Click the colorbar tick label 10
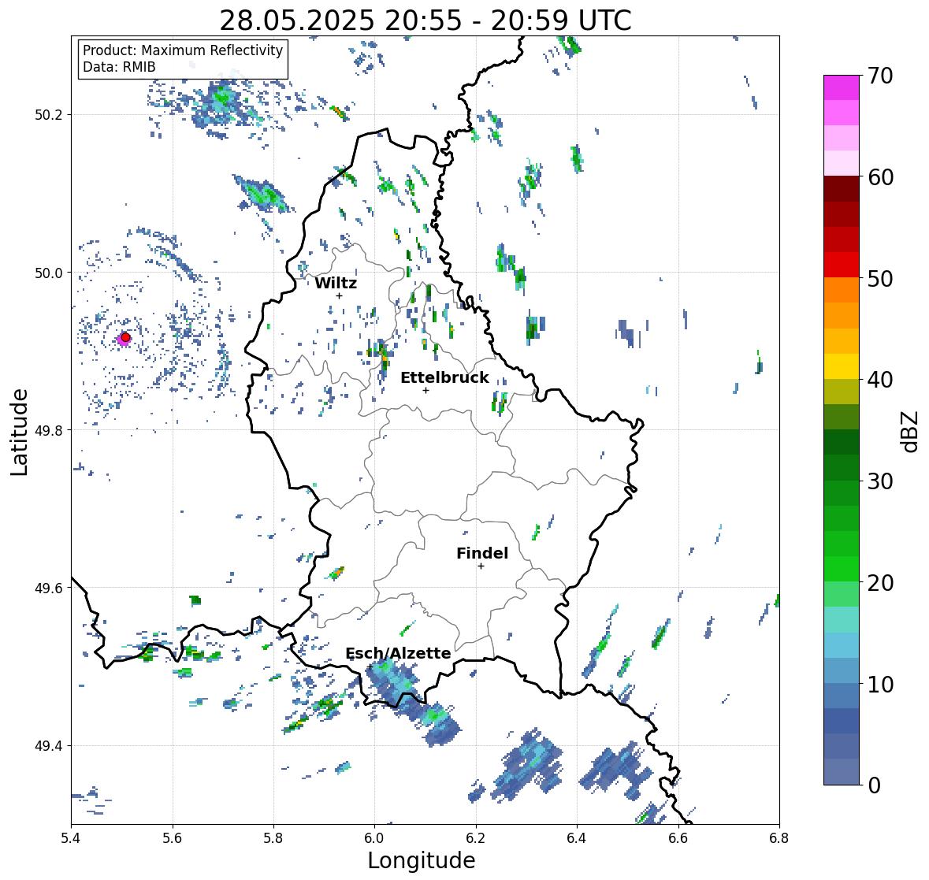 pyautogui.click(x=880, y=684)
